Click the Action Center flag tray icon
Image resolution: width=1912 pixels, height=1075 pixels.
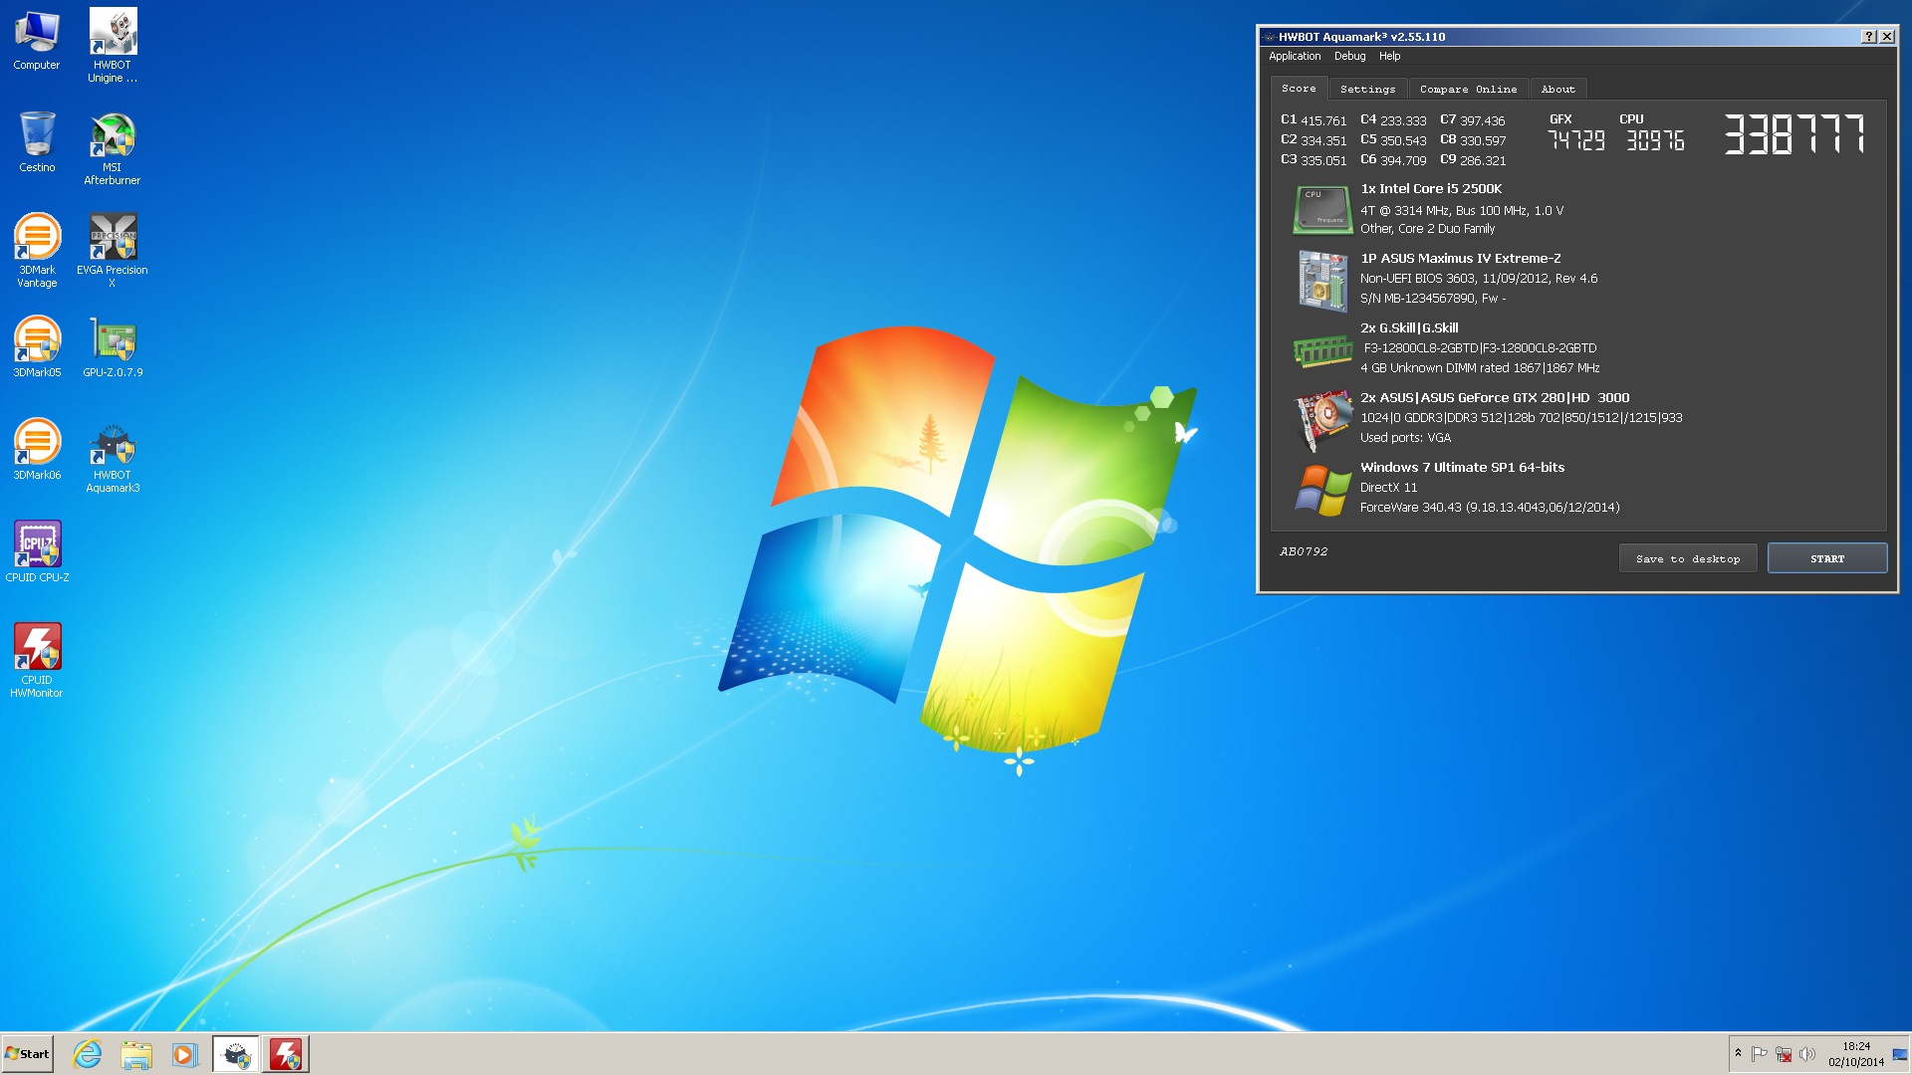pos(1760,1054)
